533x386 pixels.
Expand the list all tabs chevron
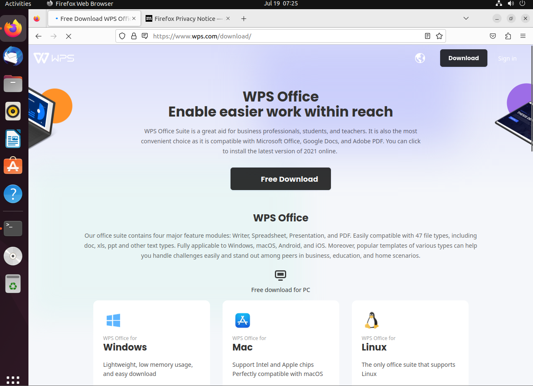pyautogui.click(x=466, y=18)
